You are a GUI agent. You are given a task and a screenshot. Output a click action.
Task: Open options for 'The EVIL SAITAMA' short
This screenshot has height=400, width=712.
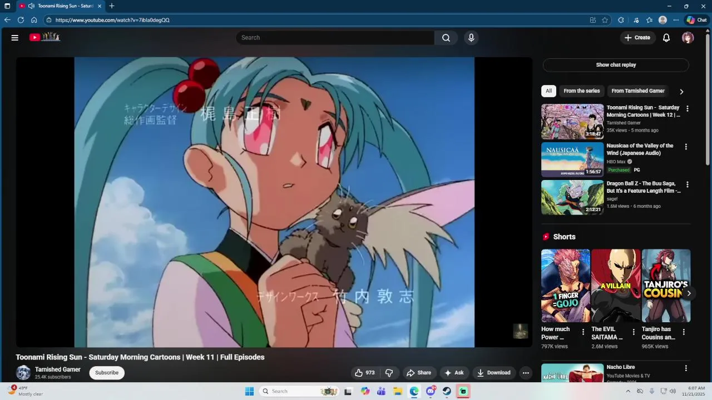click(634, 332)
